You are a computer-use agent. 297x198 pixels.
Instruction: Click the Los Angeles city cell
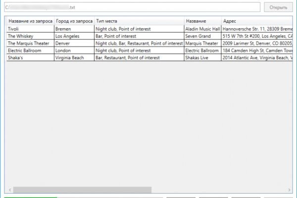(74, 36)
